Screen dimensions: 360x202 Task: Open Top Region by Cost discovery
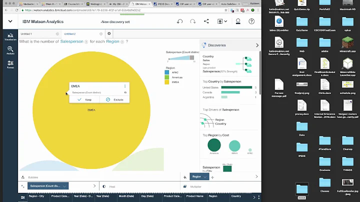[x=229, y=144]
